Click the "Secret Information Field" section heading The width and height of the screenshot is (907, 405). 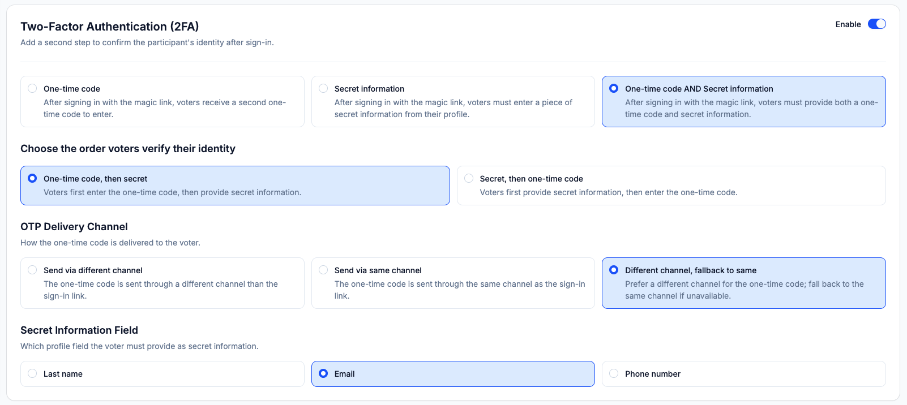[79, 330]
